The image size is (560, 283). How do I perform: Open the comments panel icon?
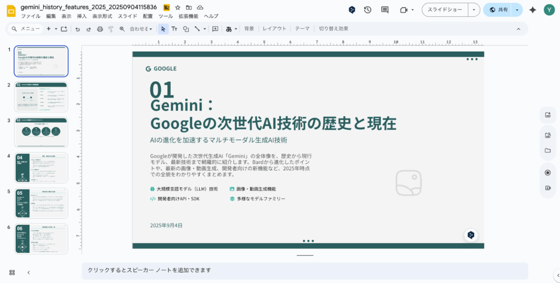click(x=384, y=10)
